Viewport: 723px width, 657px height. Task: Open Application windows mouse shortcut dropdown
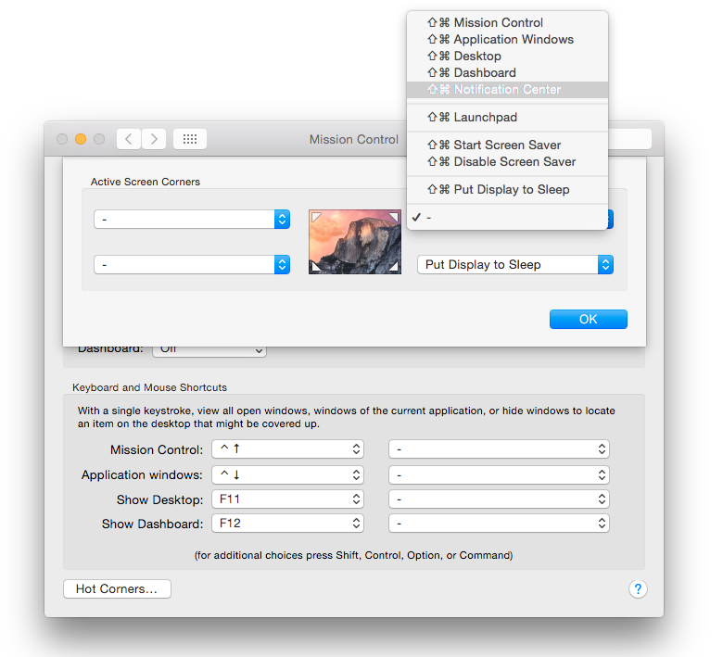(x=499, y=474)
